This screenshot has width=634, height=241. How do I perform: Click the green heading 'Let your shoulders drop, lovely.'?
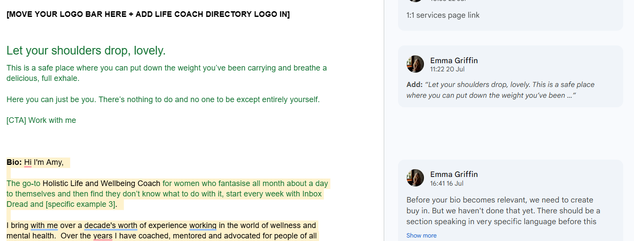pos(86,51)
